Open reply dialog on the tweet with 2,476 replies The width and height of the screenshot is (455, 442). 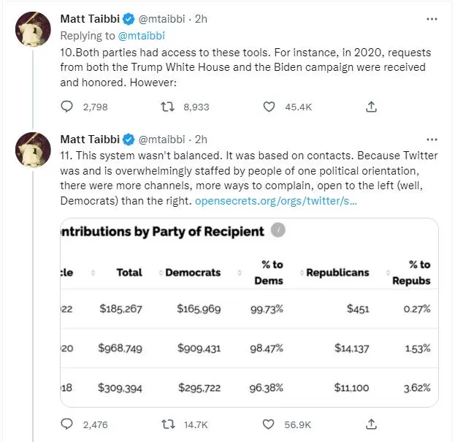click(x=66, y=424)
